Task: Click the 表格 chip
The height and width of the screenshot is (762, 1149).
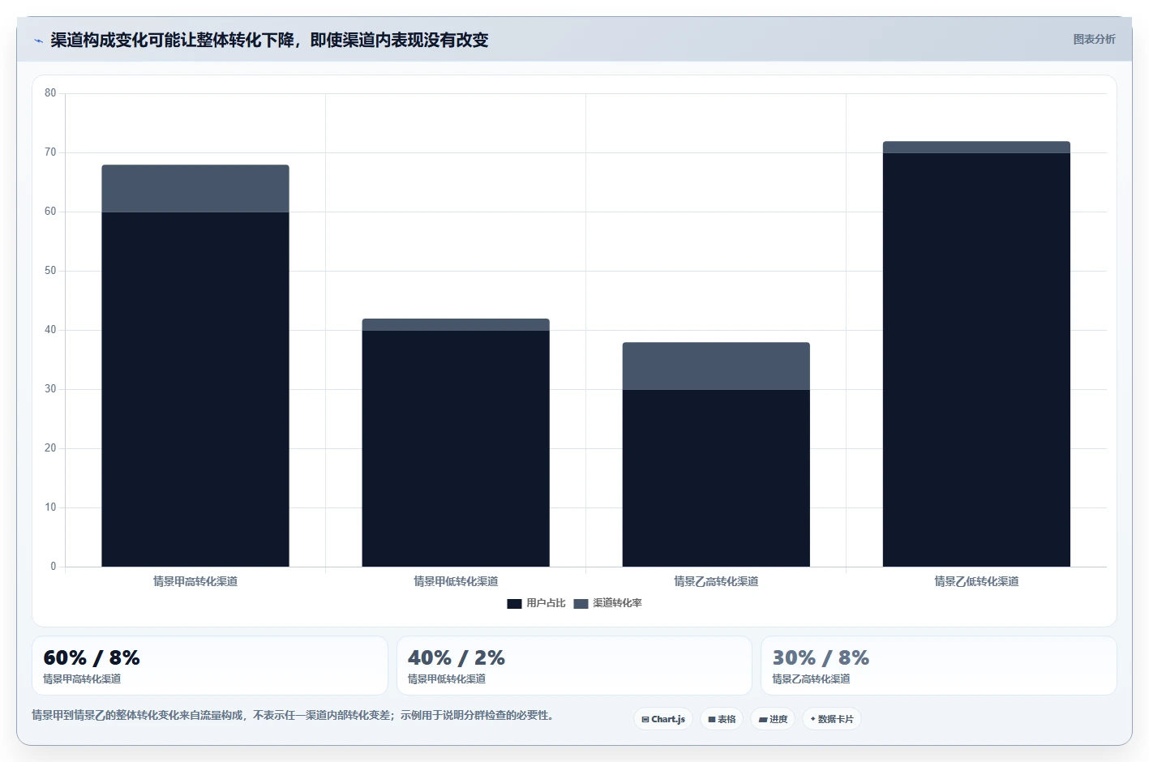Action: tap(722, 719)
